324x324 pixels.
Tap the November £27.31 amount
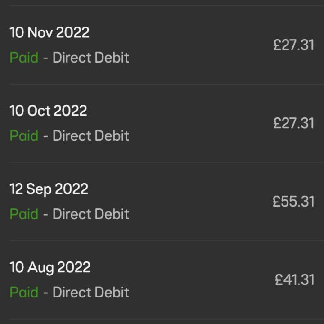point(293,45)
